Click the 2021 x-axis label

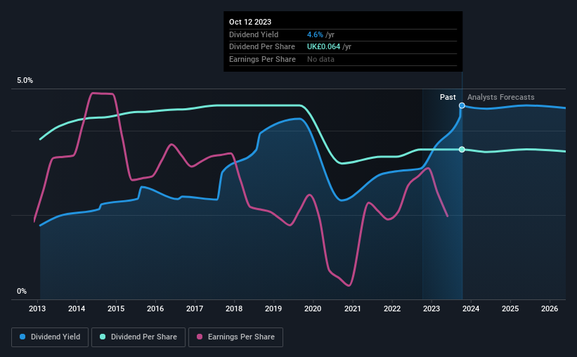[353, 309]
